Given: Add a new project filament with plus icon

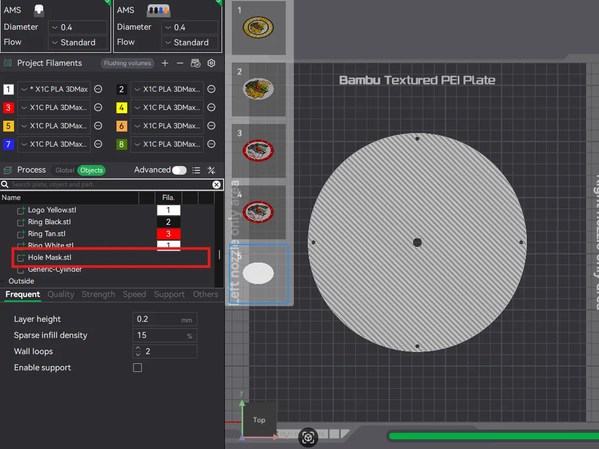Looking at the screenshot, I should click(165, 63).
